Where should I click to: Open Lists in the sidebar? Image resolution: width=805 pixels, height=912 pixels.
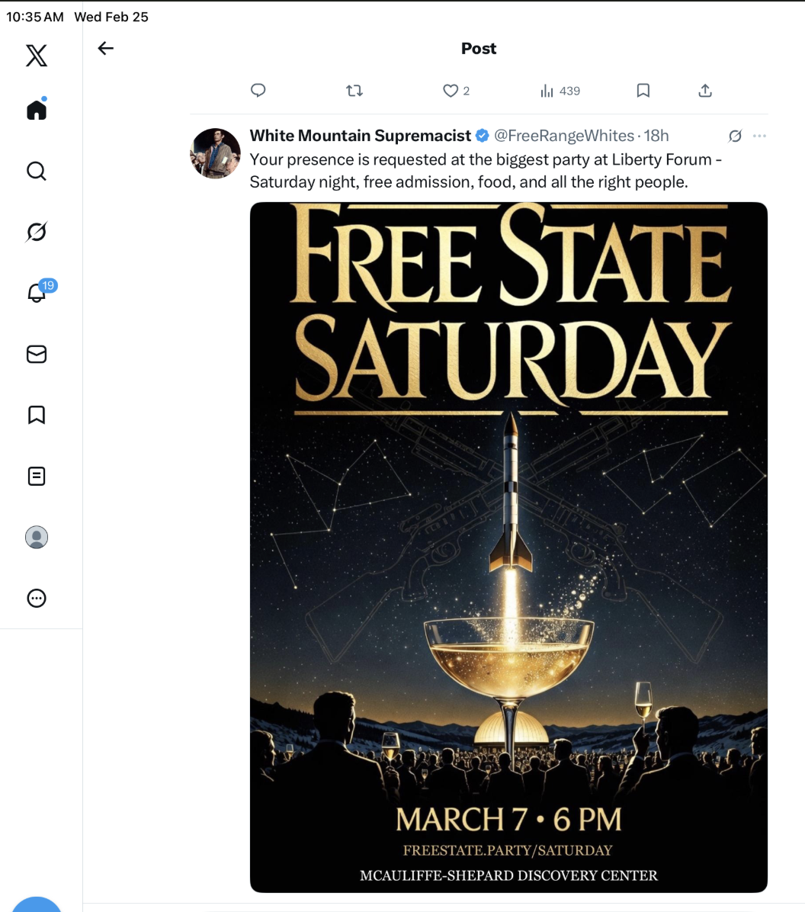(x=37, y=477)
